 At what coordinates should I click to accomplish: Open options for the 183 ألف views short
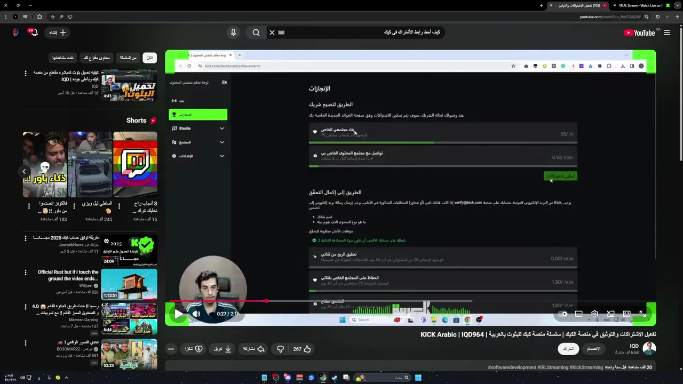point(28,205)
